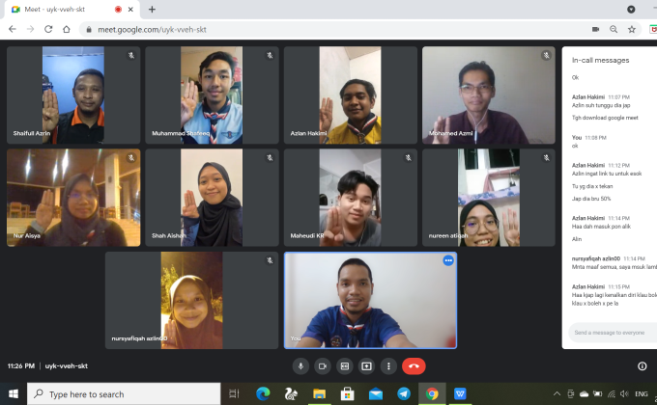Click the camera permission icon in address bar
This screenshot has height=405, width=657.
[x=595, y=29]
